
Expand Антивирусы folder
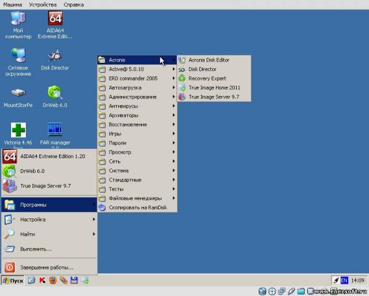[x=137, y=106]
